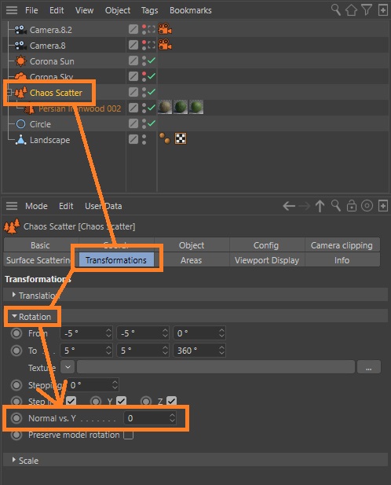This screenshot has height=485, width=391.
Task: Expand the Translation section
Action: coord(13,295)
